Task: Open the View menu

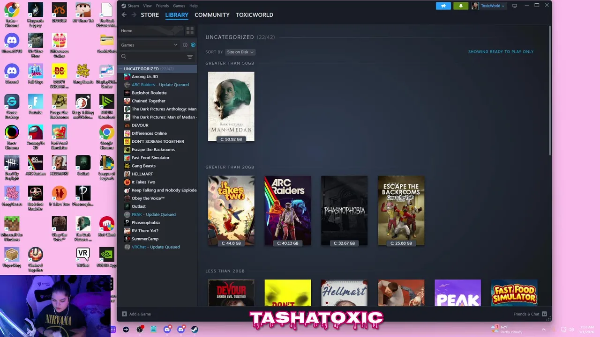Action: pyautogui.click(x=147, y=6)
